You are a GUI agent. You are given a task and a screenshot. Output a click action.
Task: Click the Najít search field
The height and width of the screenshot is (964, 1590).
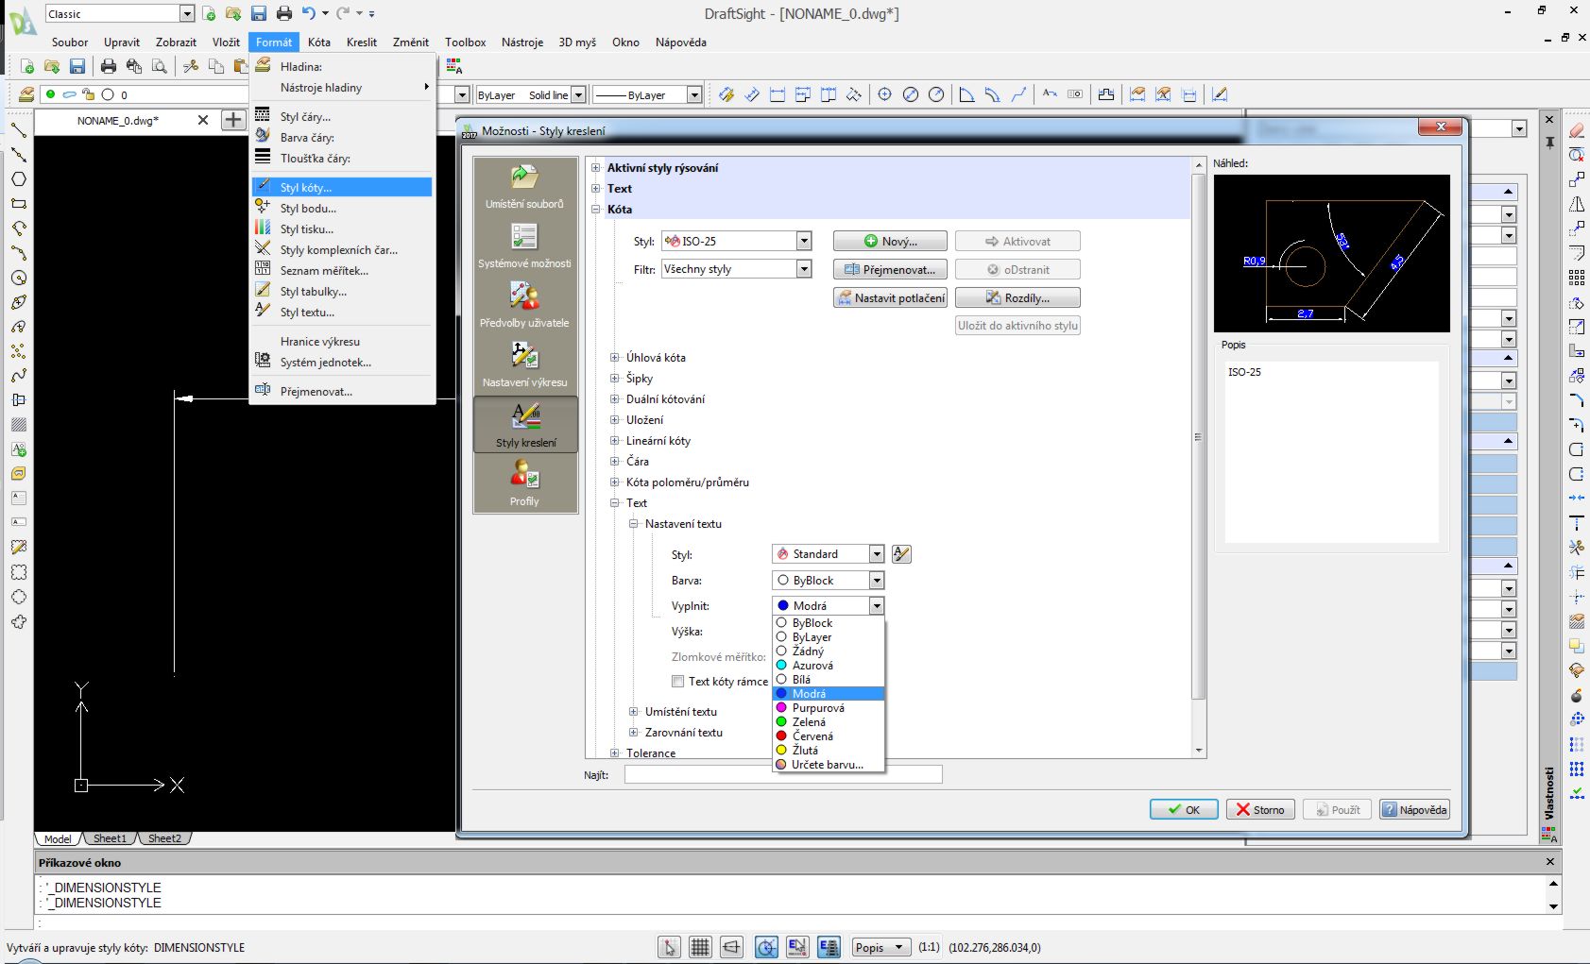[783, 775]
